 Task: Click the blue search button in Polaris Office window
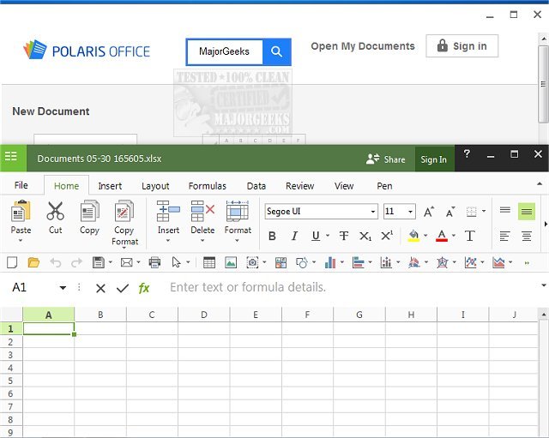[276, 51]
